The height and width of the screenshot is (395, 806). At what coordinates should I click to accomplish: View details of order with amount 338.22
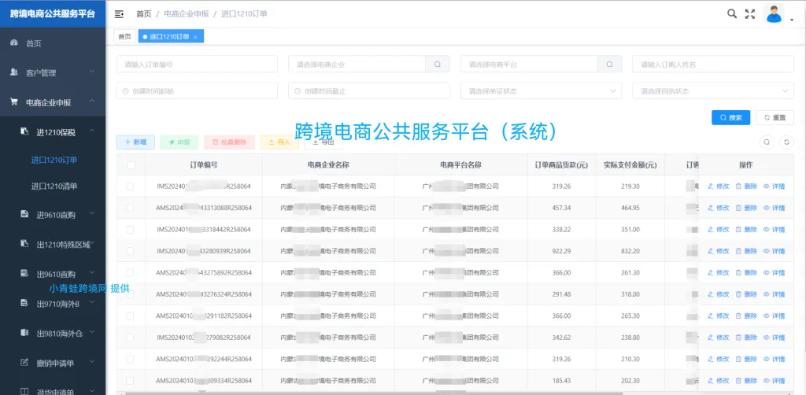[x=775, y=230]
